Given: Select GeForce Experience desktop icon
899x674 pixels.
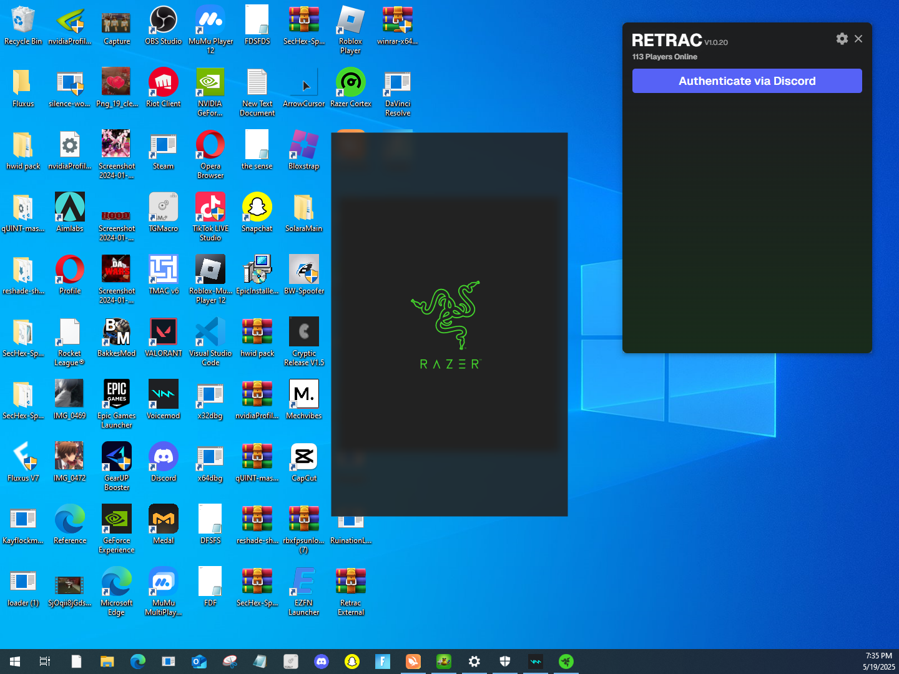Looking at the screenshot, I should coord(117,529).
